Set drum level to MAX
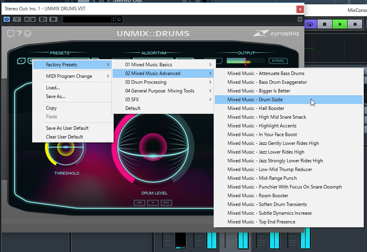The height and width of the screenshot is (252, 367). pyautogui.click(x=166, y=202)
